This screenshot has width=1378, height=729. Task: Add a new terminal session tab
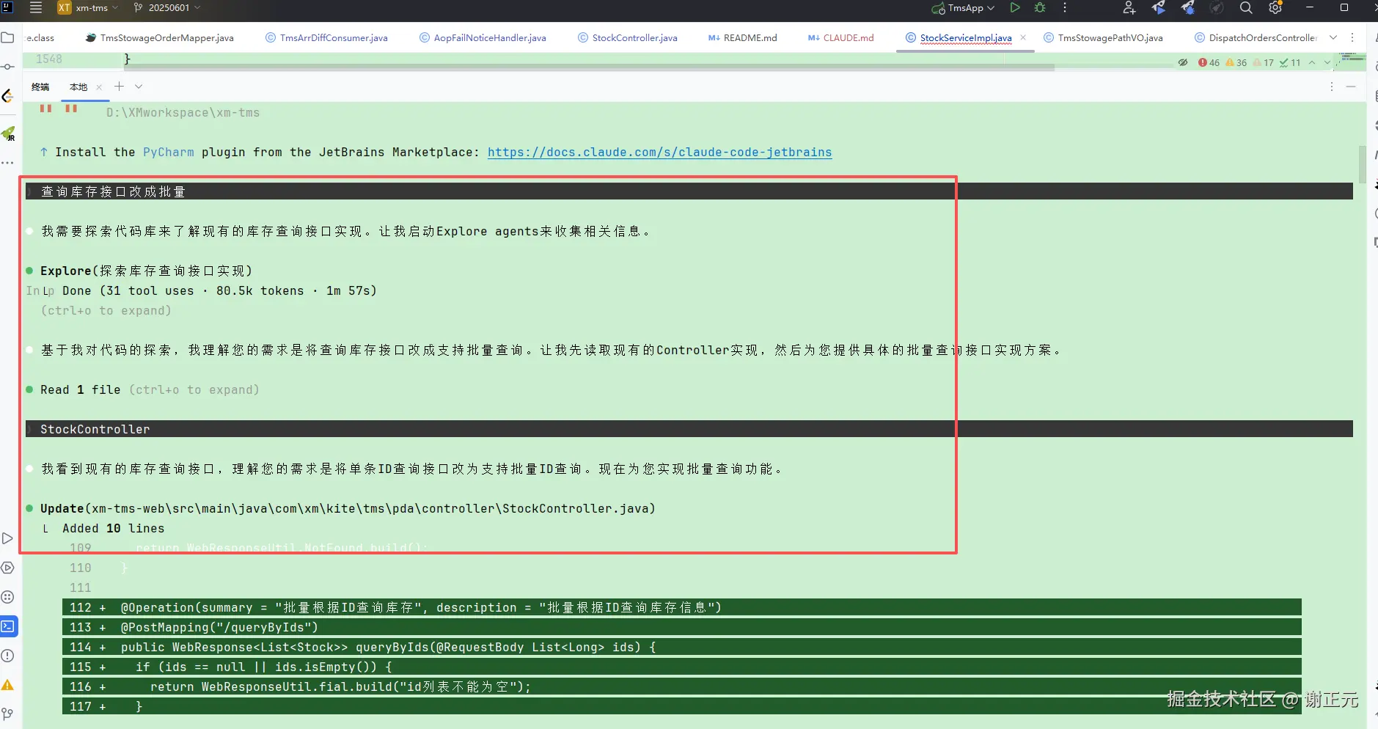click(119, 87)
